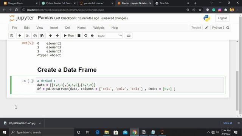Screen dimensions: 242x136
Task: Interrupt the kernel with stop icon
Action: 79,36
